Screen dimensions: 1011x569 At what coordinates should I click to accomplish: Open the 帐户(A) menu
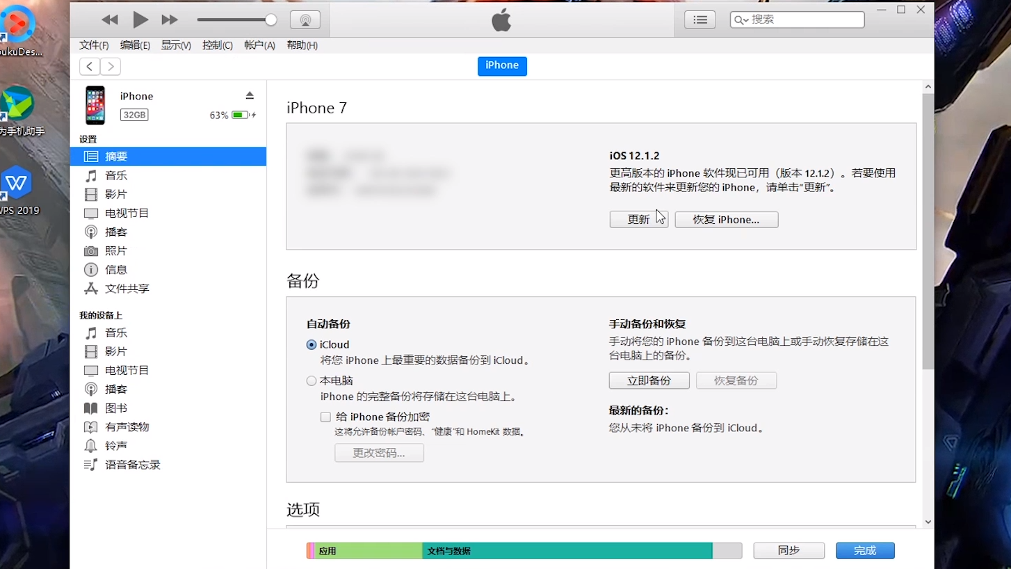coord(259,45)
